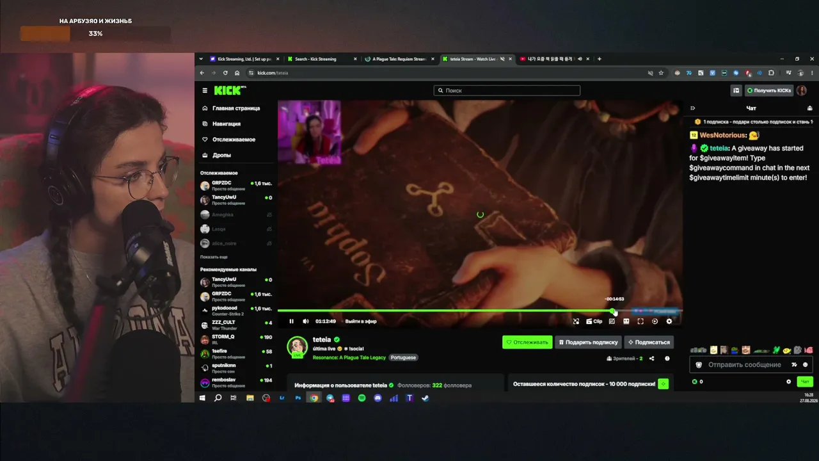Switch to Search - Kick Streaming tab
819x461 pixels.
tap(322, 59)
